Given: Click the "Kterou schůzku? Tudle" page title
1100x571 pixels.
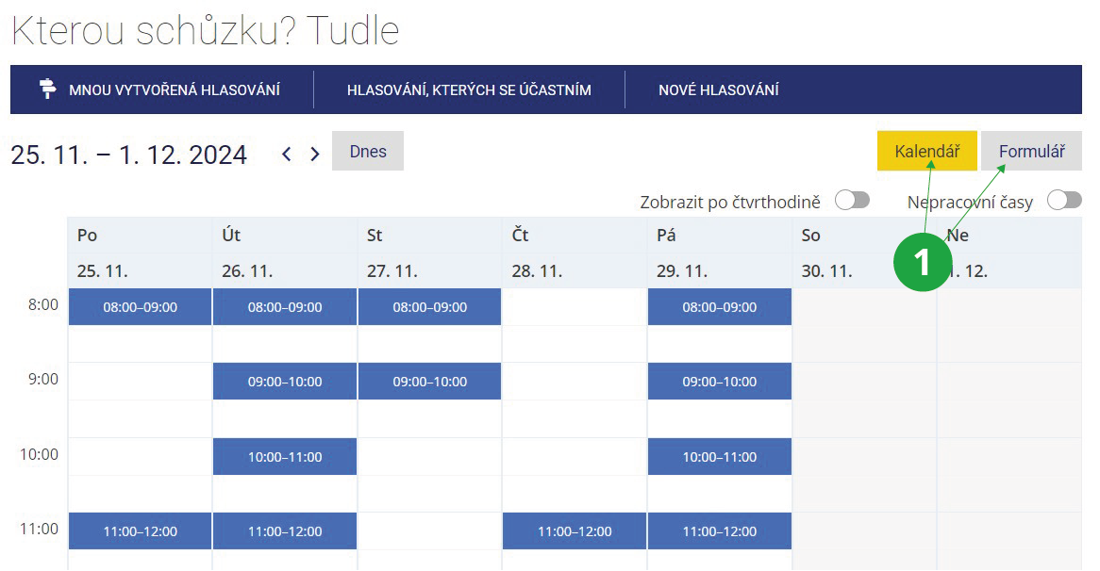Looking at the screenshot, I should [x=205, y=31].
